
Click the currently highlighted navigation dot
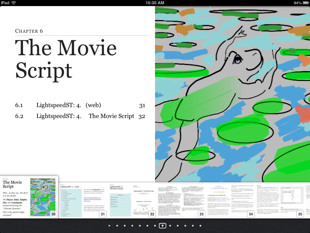tap(163, 226)
